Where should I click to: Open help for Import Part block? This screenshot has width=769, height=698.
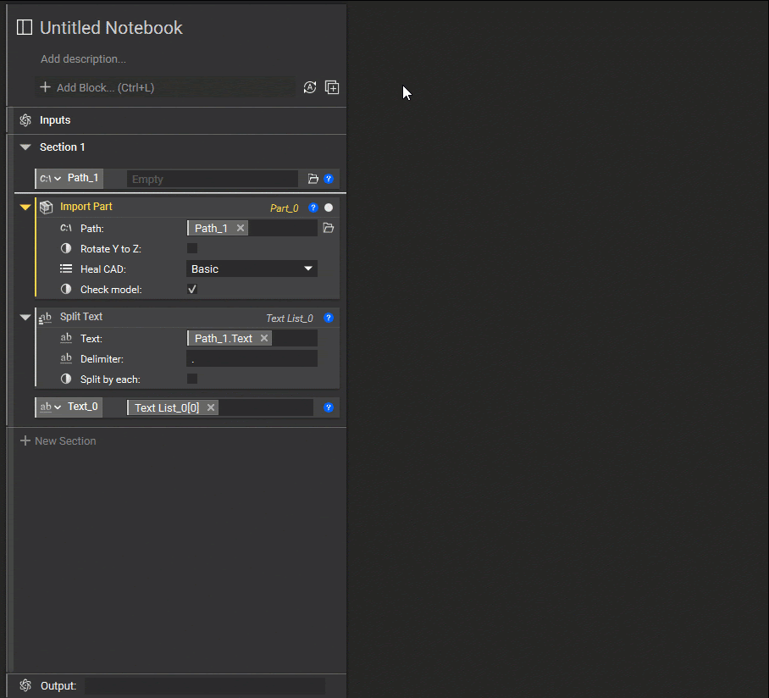313,208
